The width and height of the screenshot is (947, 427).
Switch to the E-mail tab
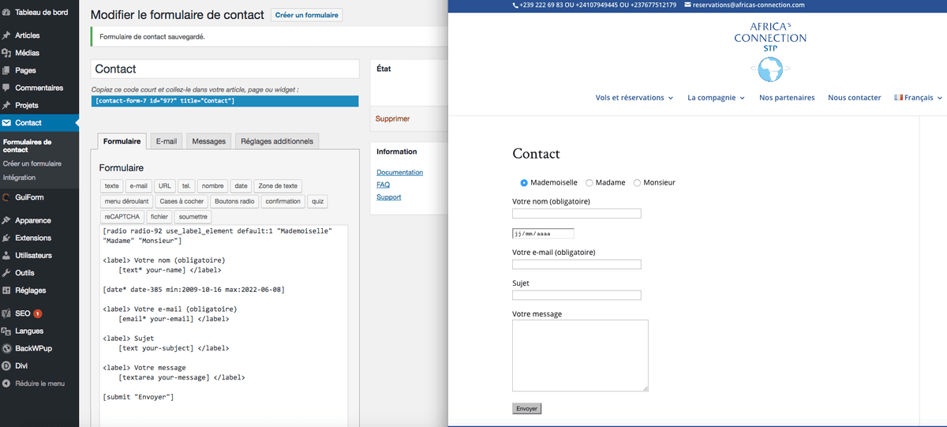pos(167,141)
